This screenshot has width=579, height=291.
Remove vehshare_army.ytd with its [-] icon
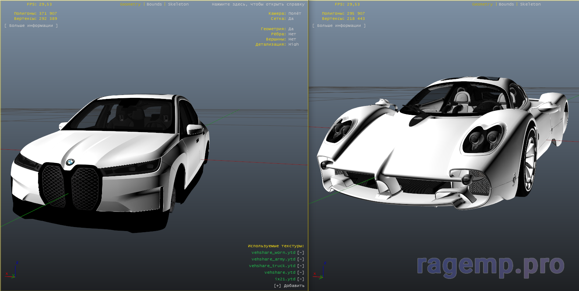click(301, 259)
